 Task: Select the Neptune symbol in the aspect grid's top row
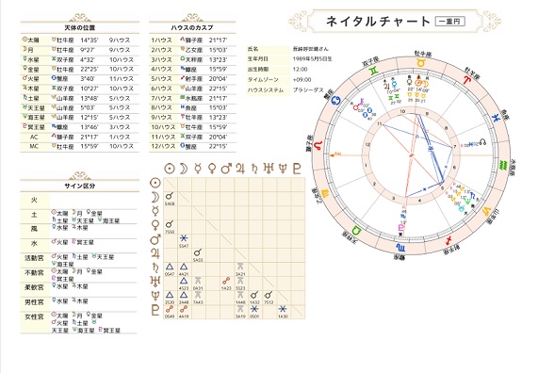tap(283, 169)
